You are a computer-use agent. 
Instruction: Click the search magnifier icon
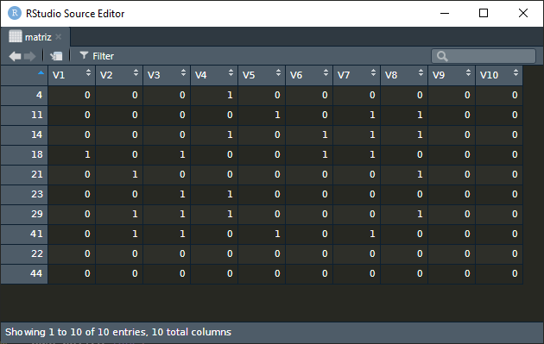[442, 56]
